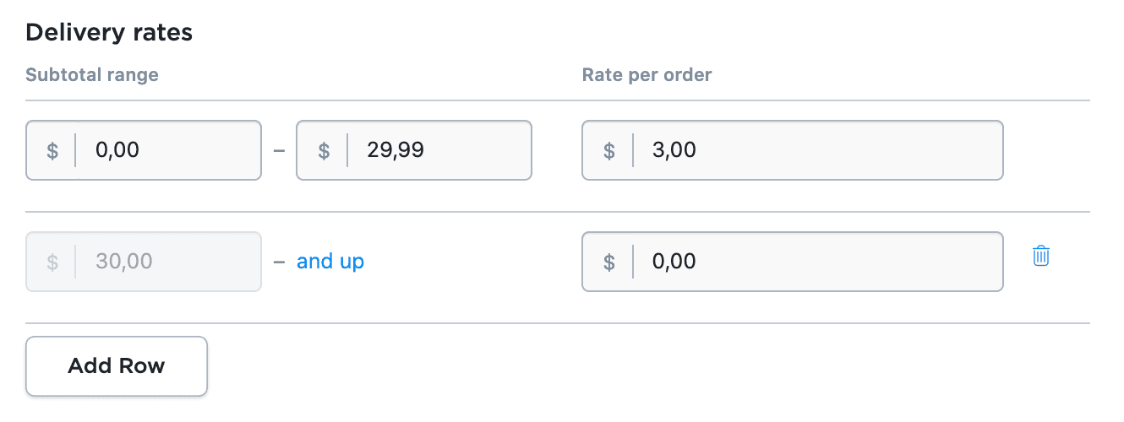1124x422 pixels.
Task: Click the dollar sign in the second row's rate field
Action: coord(608,262)
